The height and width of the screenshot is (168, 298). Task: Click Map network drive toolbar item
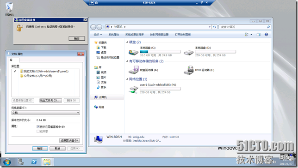[x=159, y=35]
